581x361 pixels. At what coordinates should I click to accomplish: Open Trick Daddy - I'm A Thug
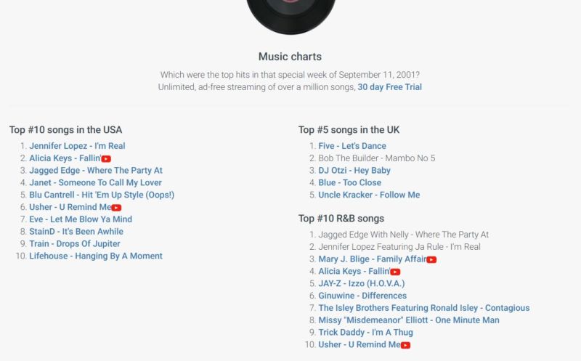coord(366,333)
